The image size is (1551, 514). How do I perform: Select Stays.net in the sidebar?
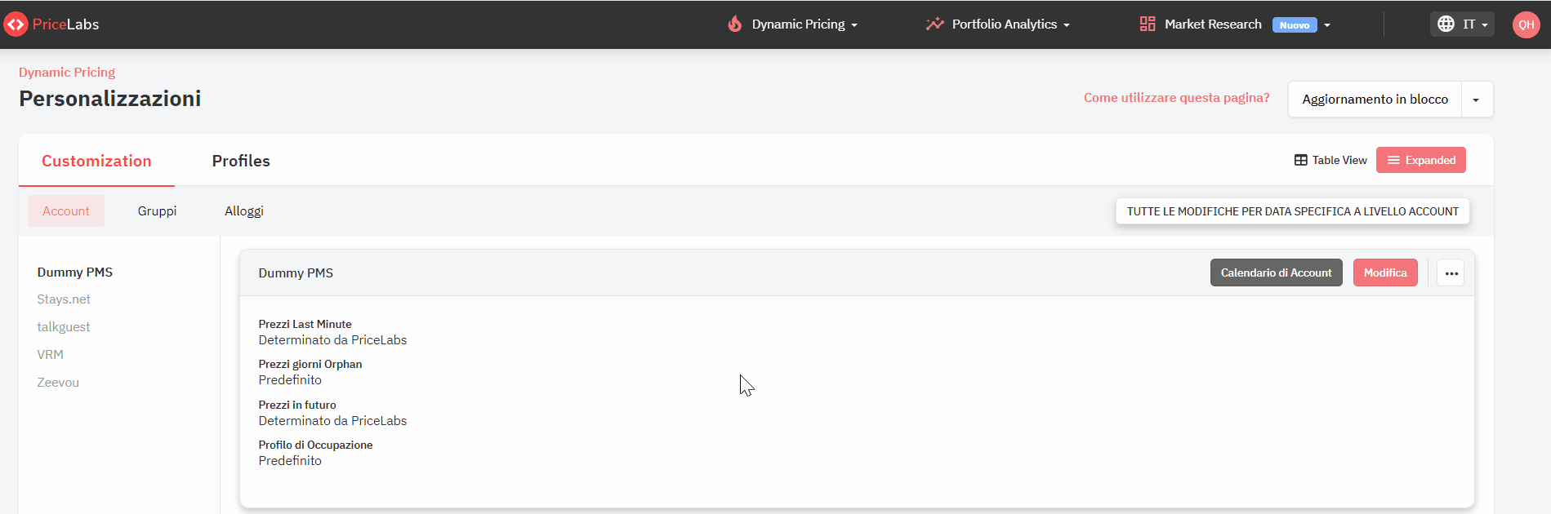point(64,299)
